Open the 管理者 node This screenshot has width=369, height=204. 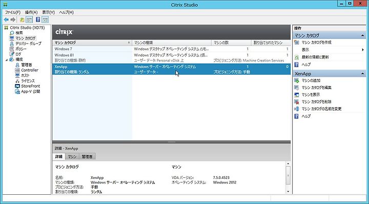click(26, 65)
